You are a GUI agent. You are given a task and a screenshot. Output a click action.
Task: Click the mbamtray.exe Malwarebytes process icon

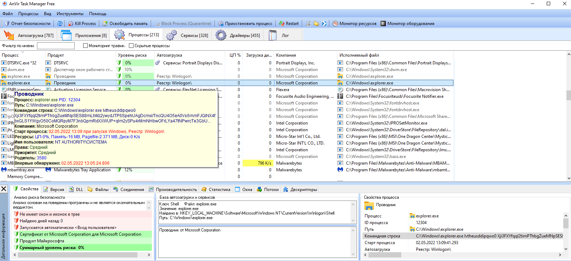(x=4, y=170)
